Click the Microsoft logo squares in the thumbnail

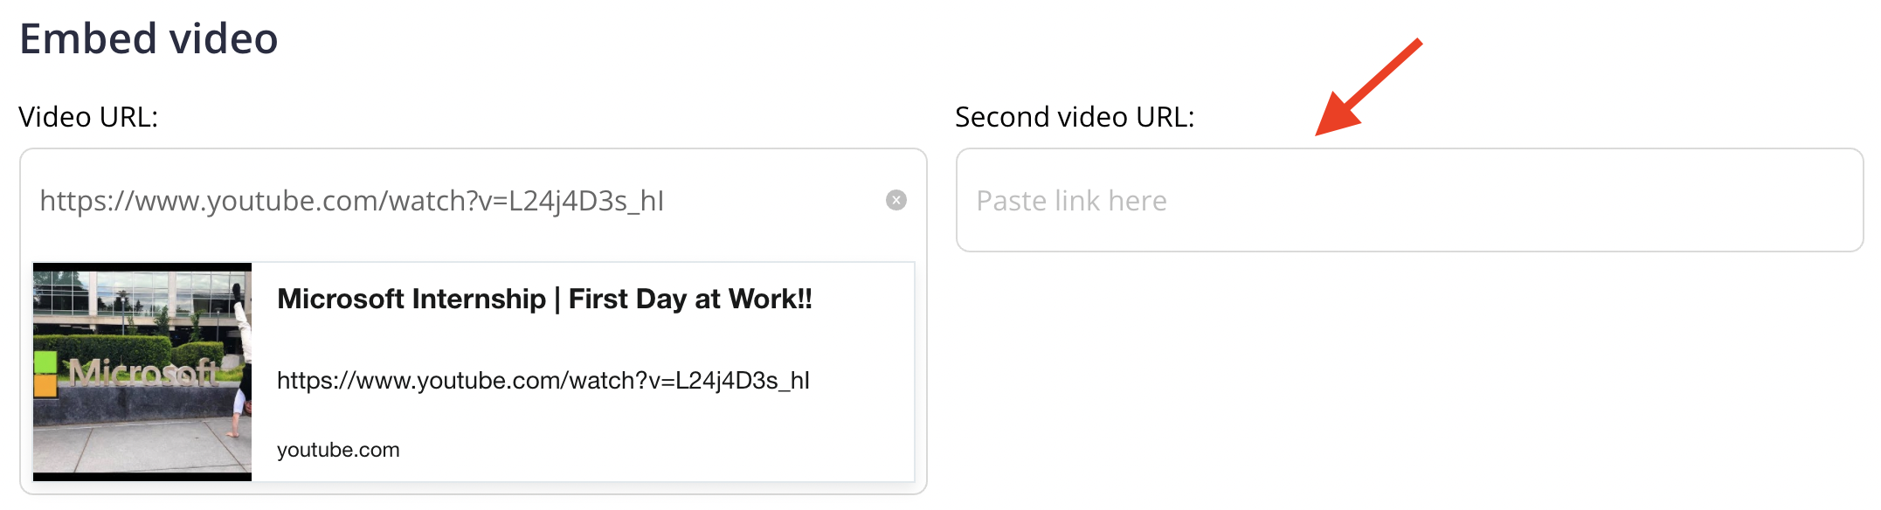tap(45, 374)
